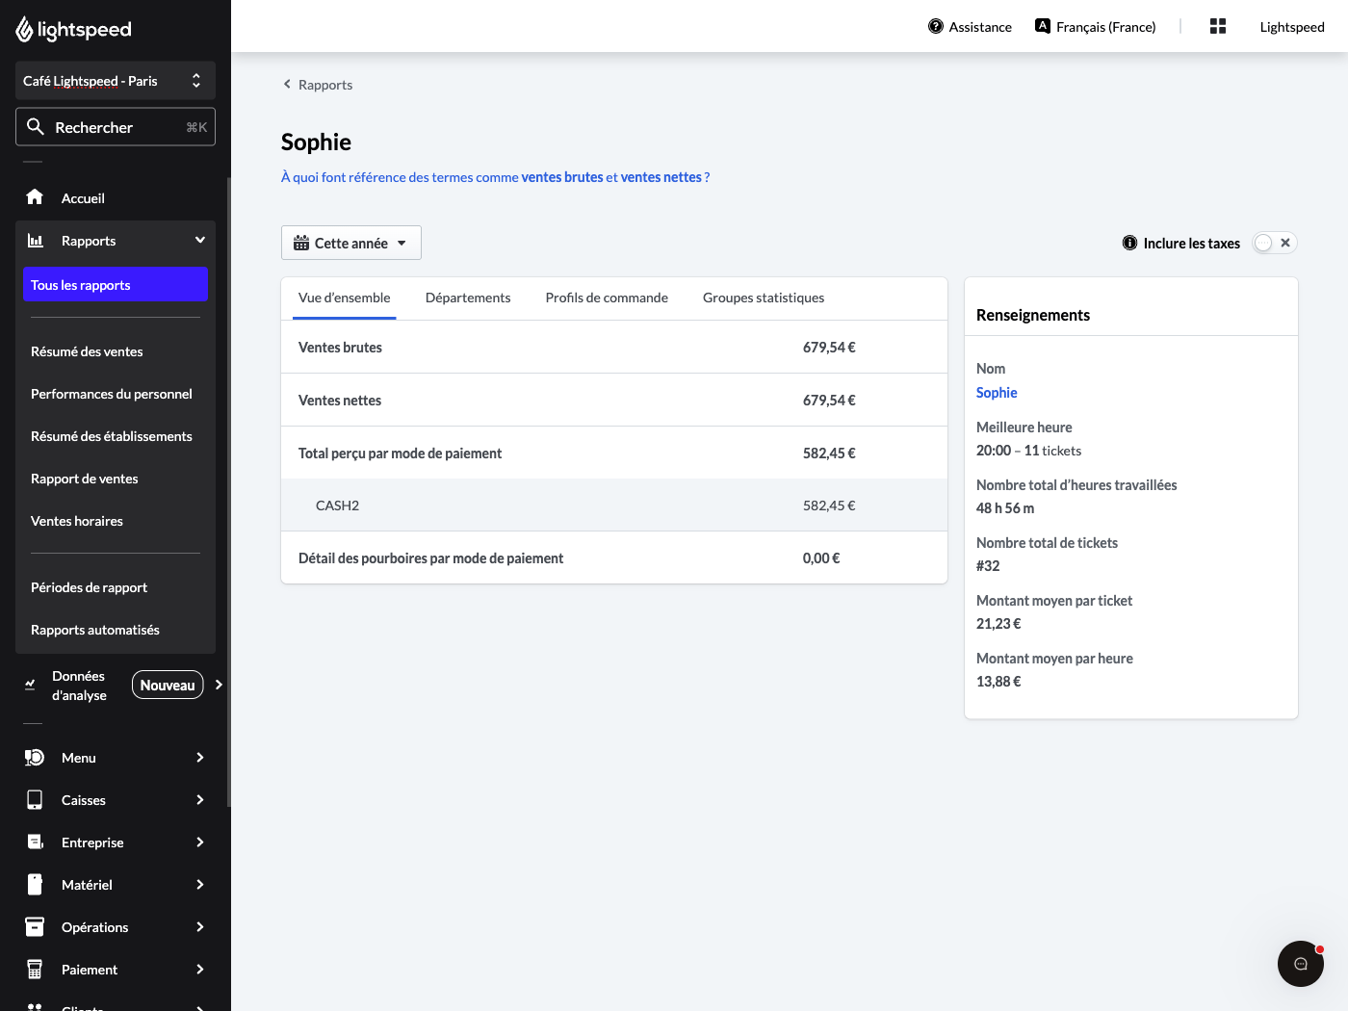Click the Assistance link
1348x1011 pixels.
(x=971, y=27)
